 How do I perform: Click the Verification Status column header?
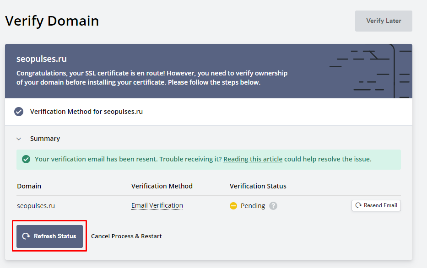tap(258, 186)
